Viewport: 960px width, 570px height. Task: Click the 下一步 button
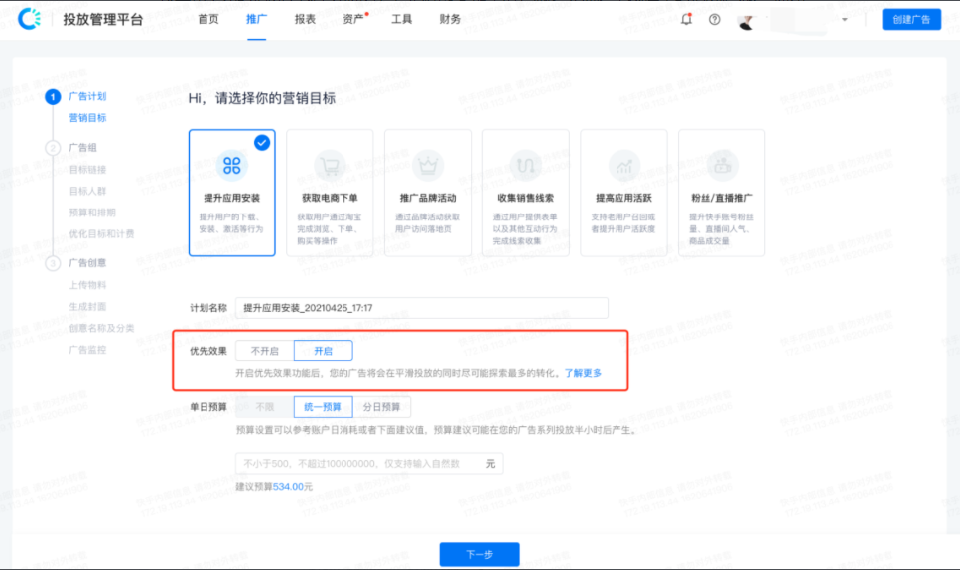(x=480, y=554)
